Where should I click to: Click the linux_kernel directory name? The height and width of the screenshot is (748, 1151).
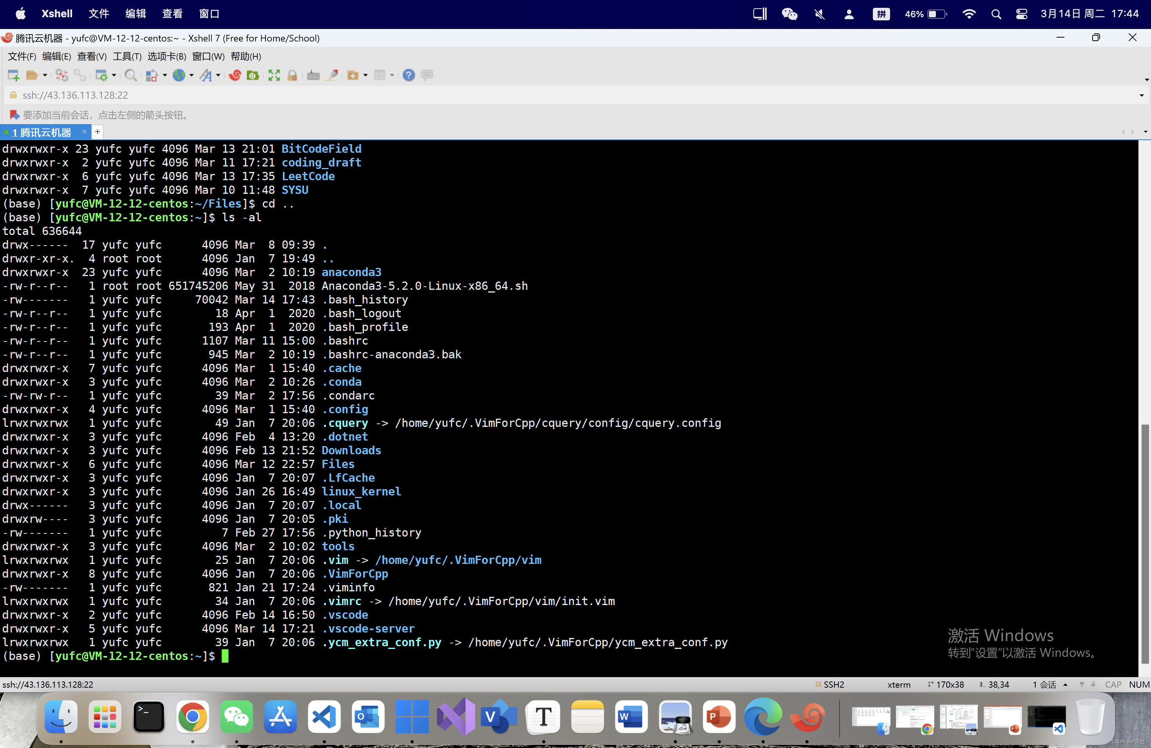pos(361,491)
